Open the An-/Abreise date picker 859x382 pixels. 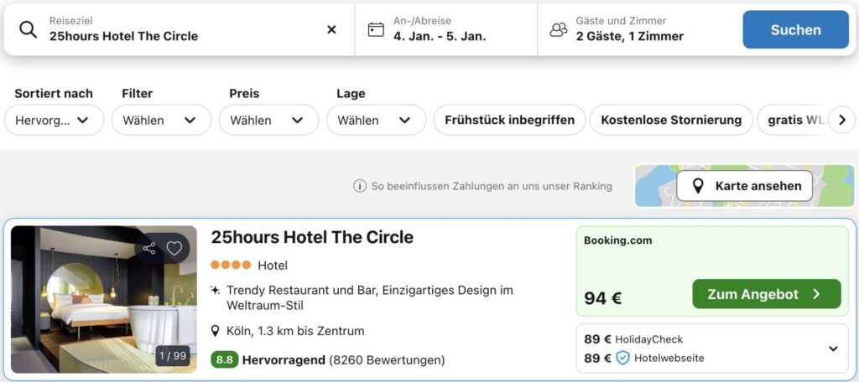(446, 29)
